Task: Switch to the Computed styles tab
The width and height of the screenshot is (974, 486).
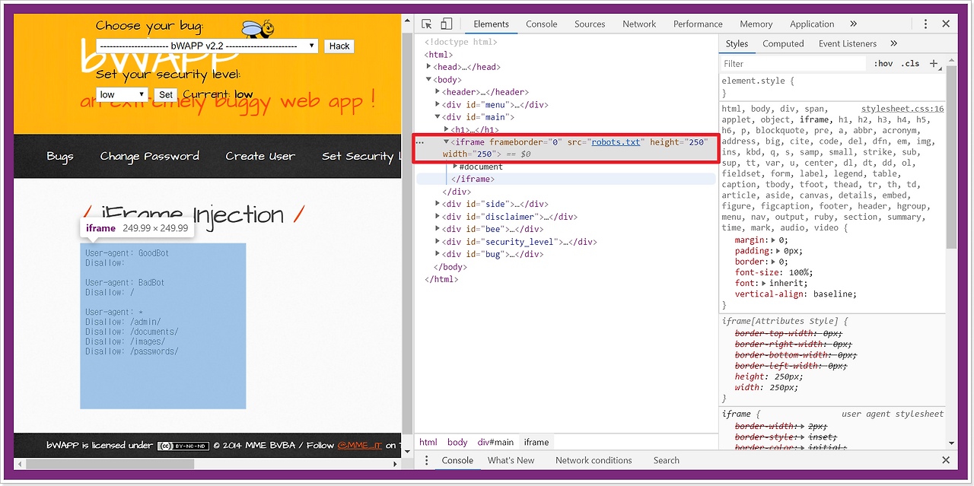Action: pyautogui.click(x=783, y=44)
